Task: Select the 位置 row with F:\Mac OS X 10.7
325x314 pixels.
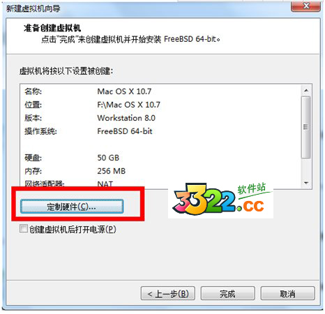Action: coord(160,105)
